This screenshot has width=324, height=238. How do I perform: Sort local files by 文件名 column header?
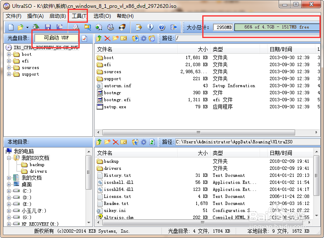136,153
